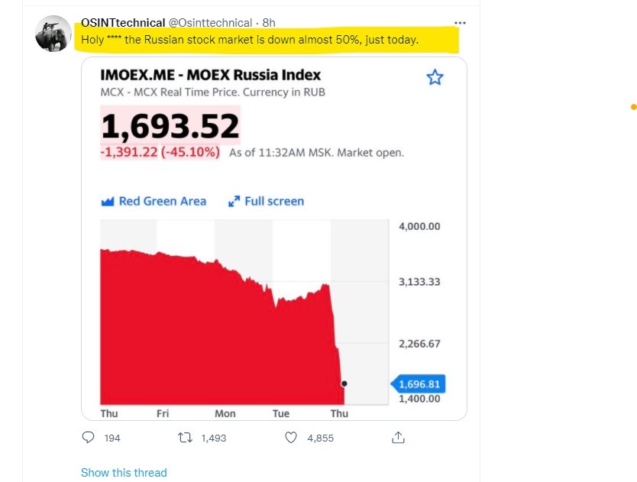Like the tweet with heart icon
This screenshot has width=637, height=482.
pyautogui.click(x=291, y=438)
